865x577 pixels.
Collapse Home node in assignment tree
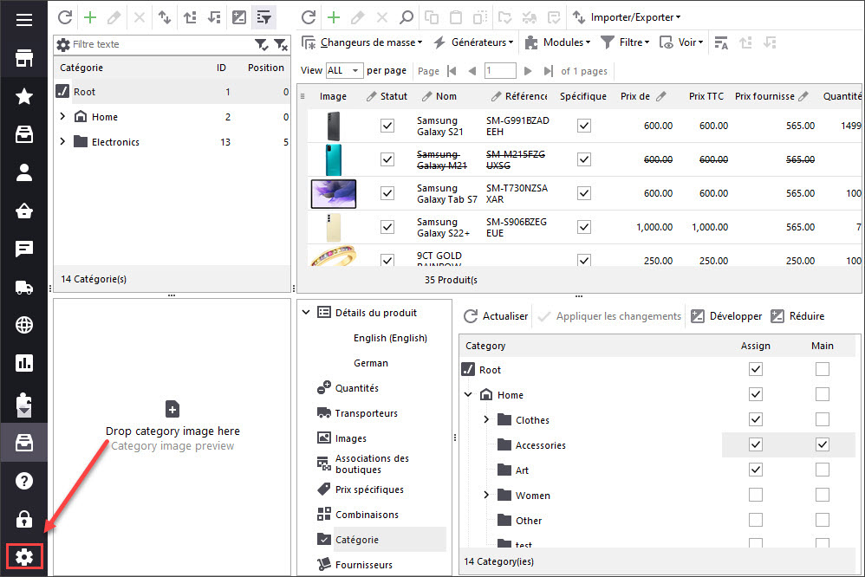pos(468,394)
